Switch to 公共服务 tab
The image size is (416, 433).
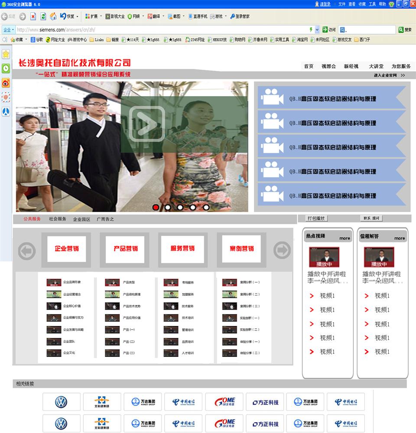tap(32, 219)
